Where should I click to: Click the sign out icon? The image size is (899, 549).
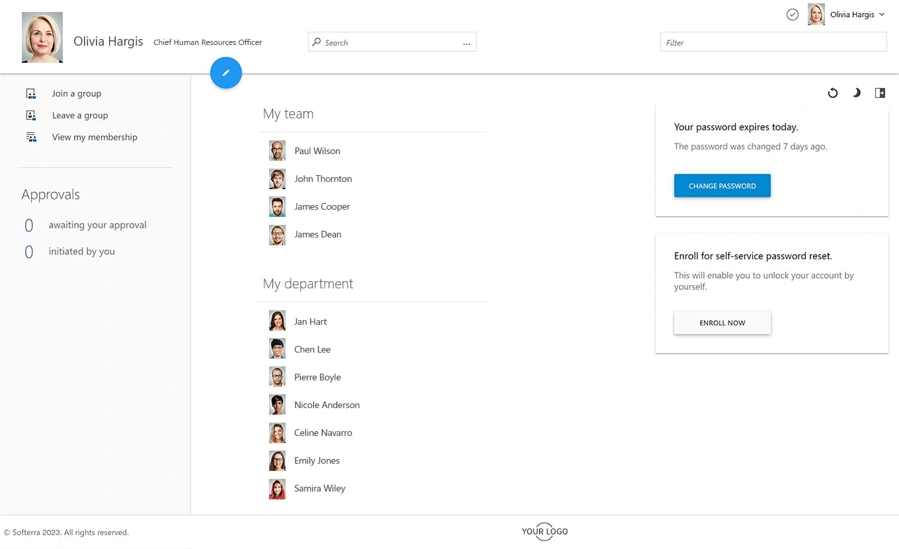[880, 93]
